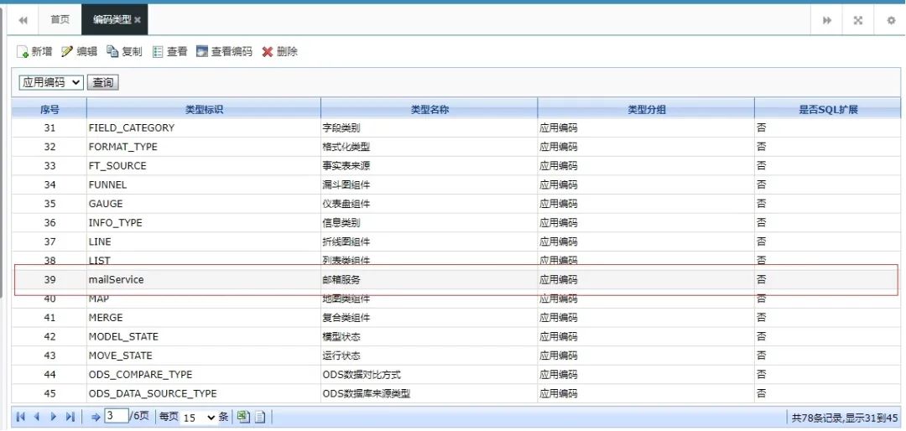Select the mailService row

(456, 279)
